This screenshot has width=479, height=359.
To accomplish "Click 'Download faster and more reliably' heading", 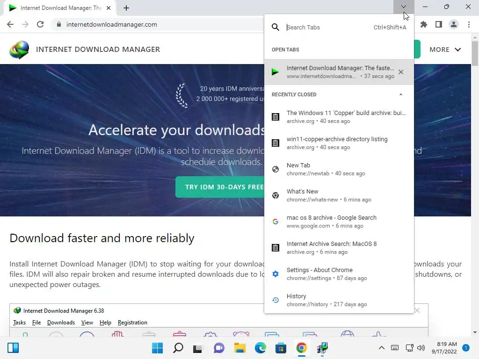I will click(102, 238).
